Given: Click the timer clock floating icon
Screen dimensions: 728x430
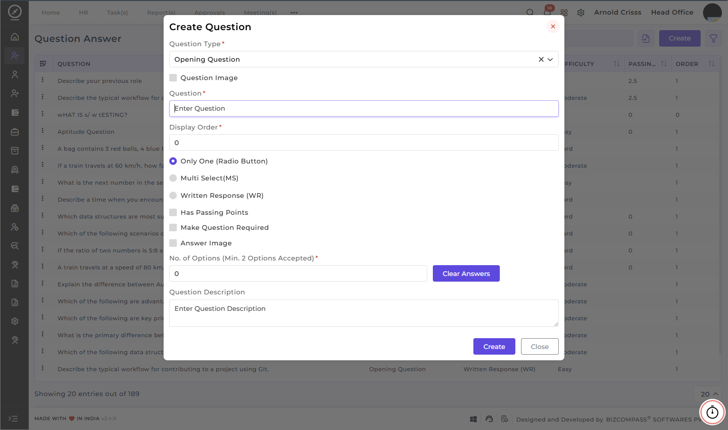Looking at the screenshot, I should [x=712, y=413].
